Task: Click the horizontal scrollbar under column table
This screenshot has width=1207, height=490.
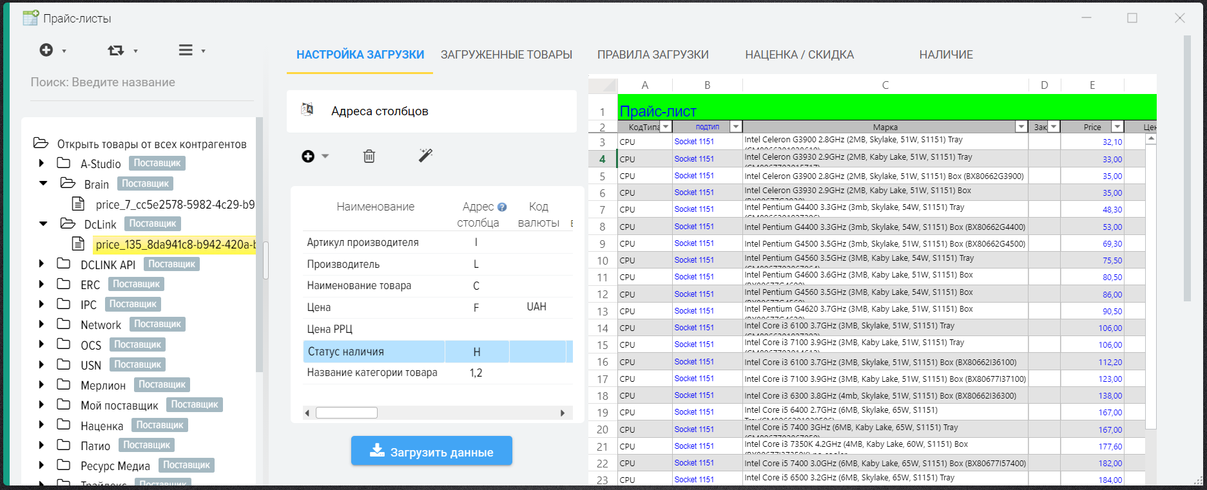Action: coord(347,413)
